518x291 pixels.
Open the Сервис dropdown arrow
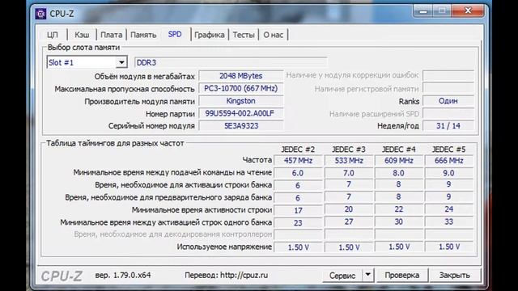point(367,275)
